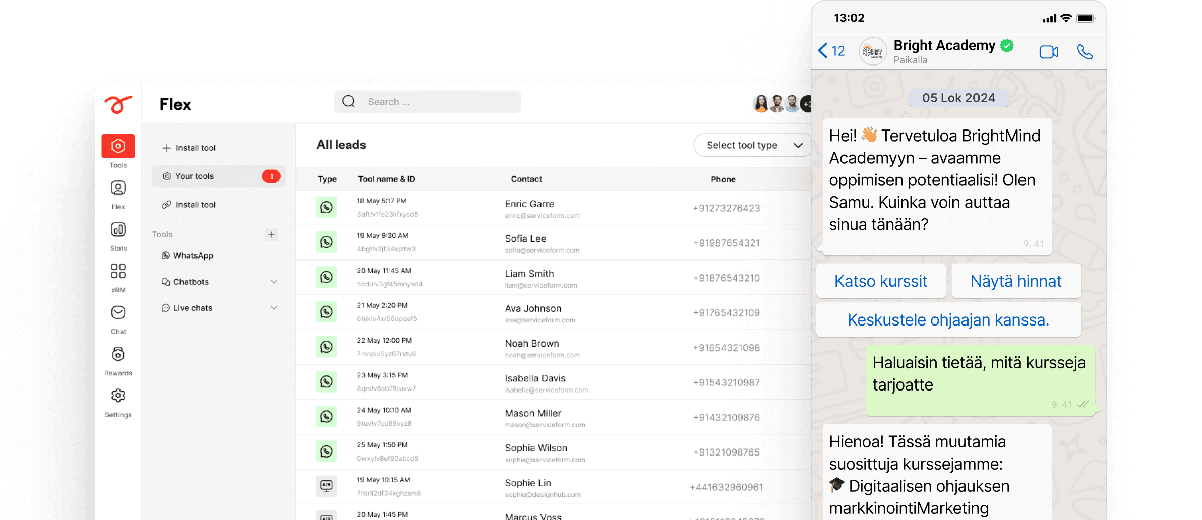Open the Stats panel icon
The width and height of the screenshot is (1202, 520).
pos(118,230)
